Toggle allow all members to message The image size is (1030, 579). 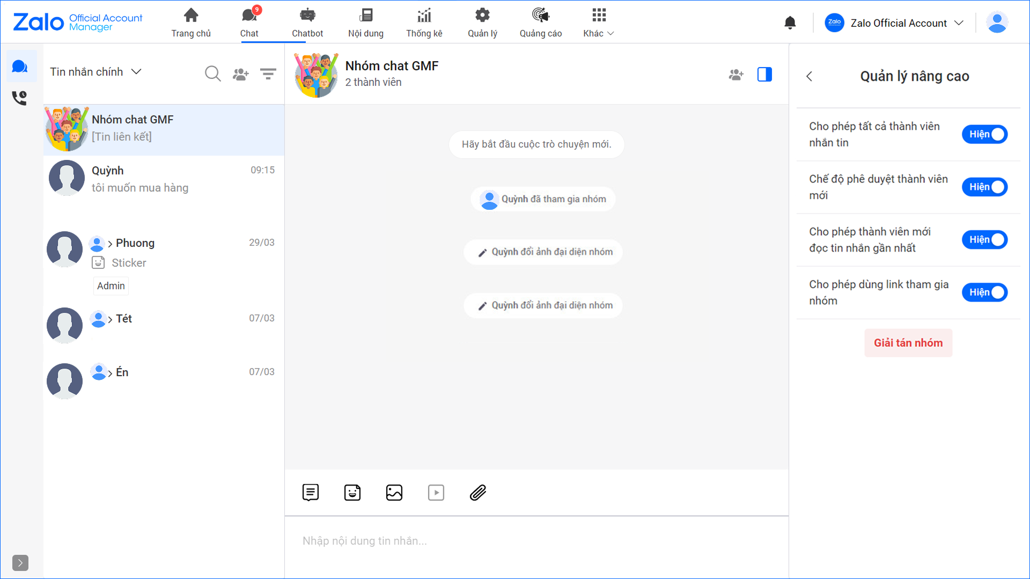click(984, 134)
